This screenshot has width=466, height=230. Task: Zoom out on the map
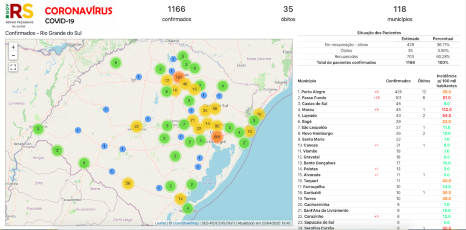click(13, 55)
